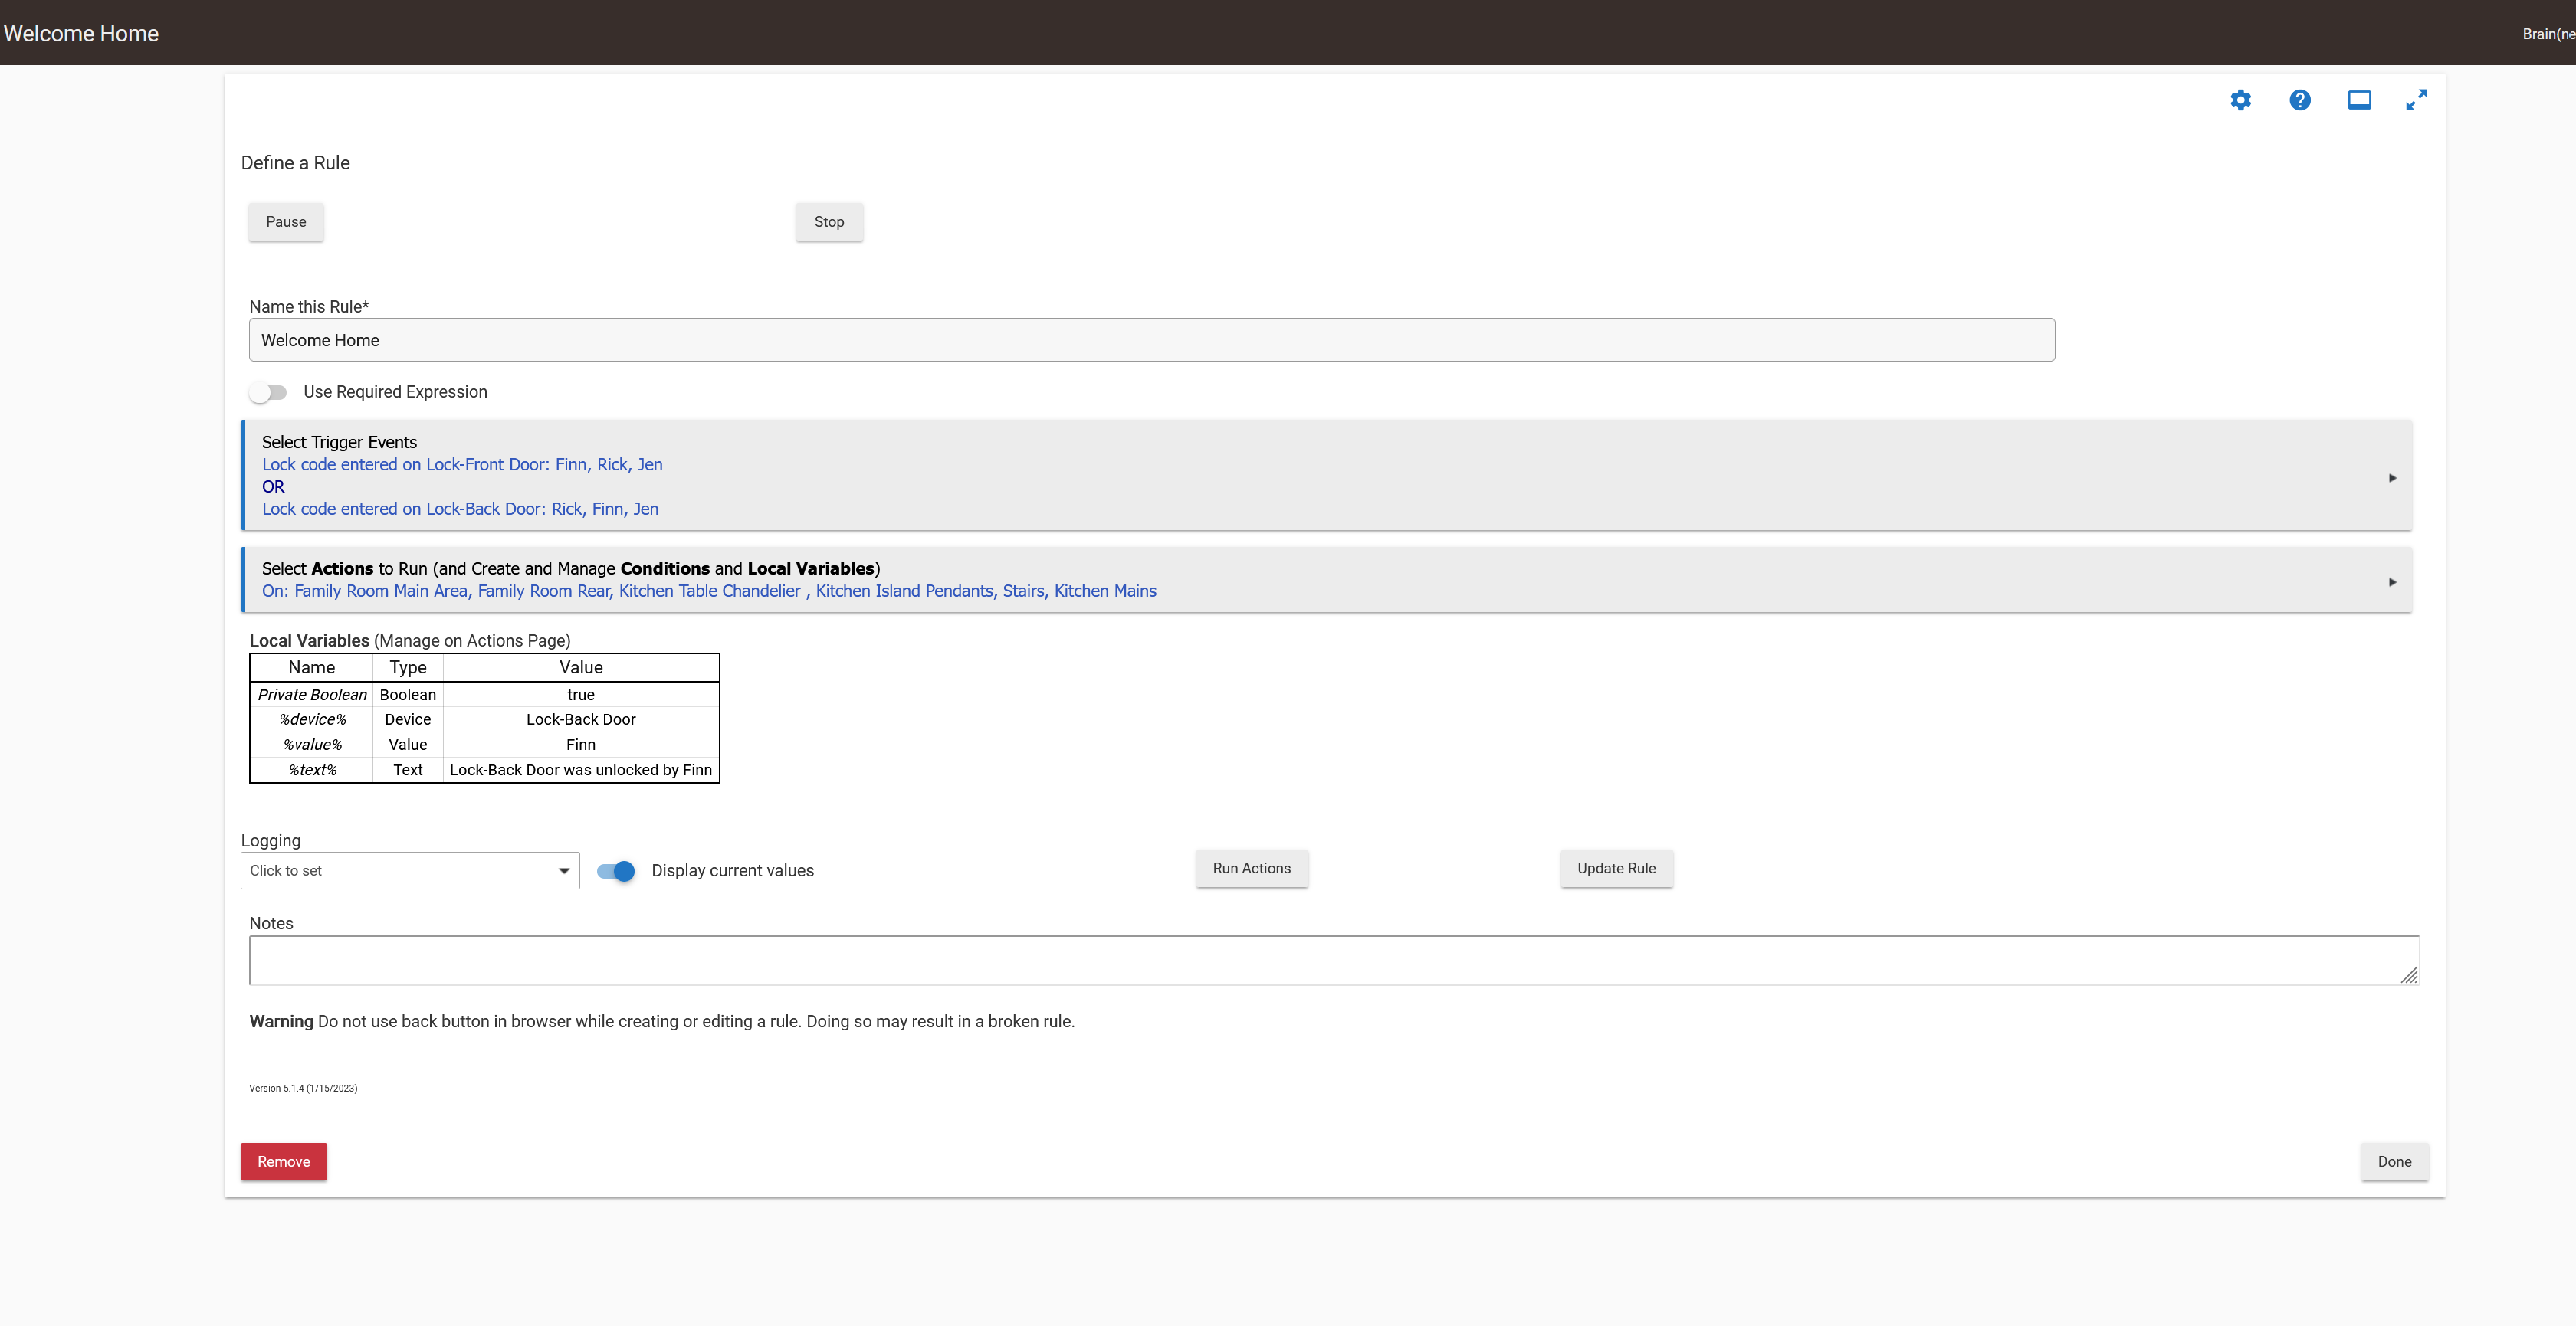Toggle the fullscreen expand arrows icon

click(x=2416, y=100)
